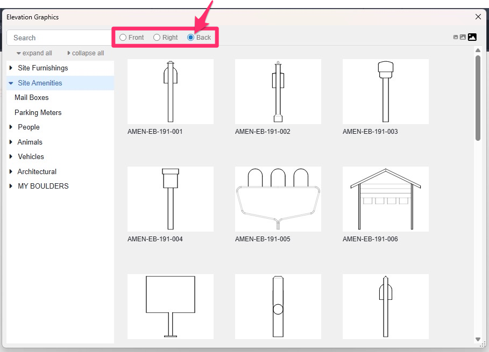Click the Site Furnishings category arrow icon
The width and height of the screenshot is (489, 352).
point(11,68)
